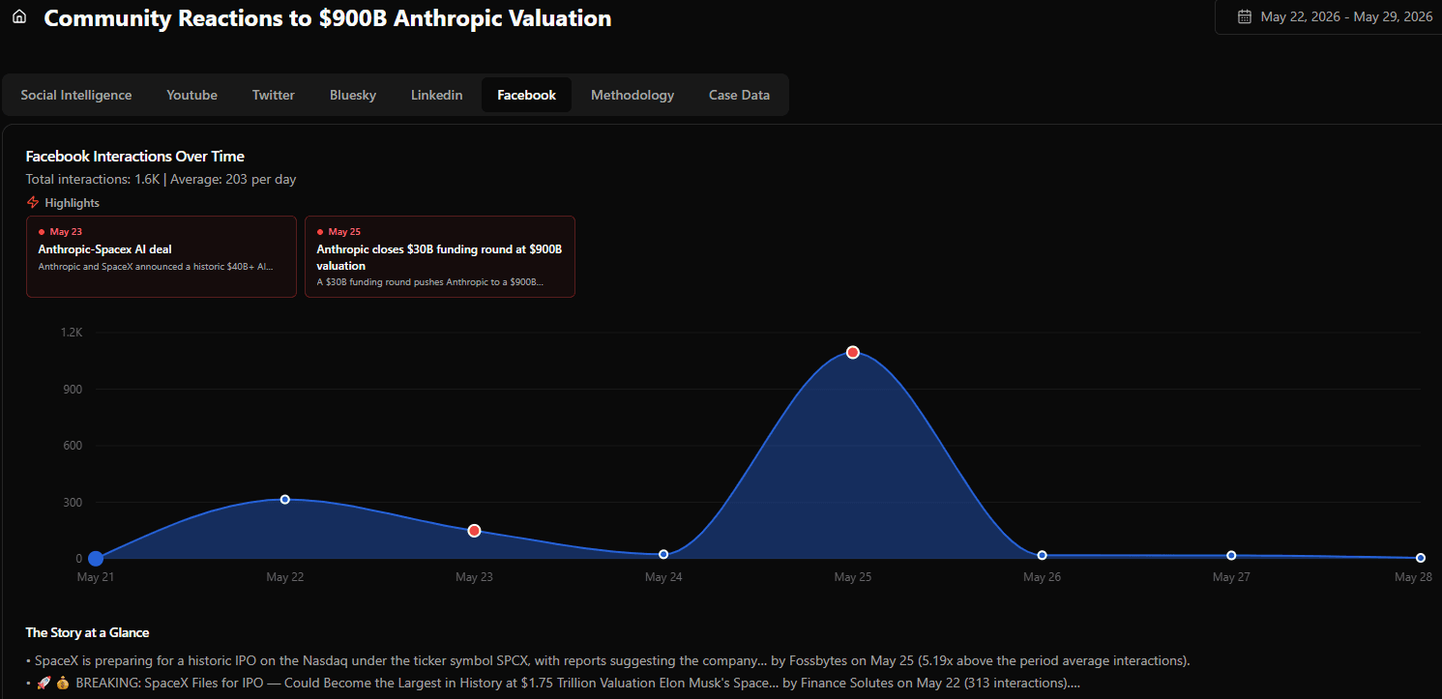Screen dimensions: 1442x699
Task: Open the Case Data tab
Action: [739, 95]
